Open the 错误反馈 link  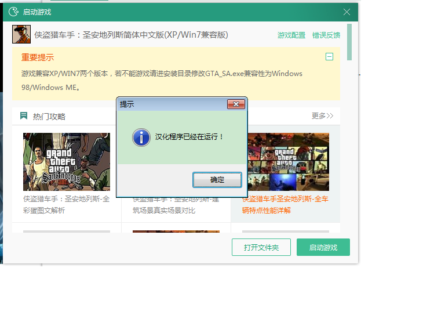coord(326,35)
